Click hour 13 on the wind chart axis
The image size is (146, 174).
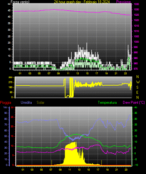click(77, 73)
